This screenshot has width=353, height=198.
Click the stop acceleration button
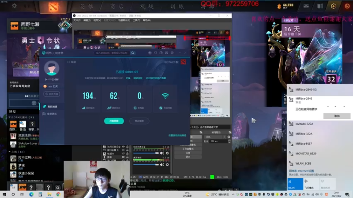(x=139, y=121)
